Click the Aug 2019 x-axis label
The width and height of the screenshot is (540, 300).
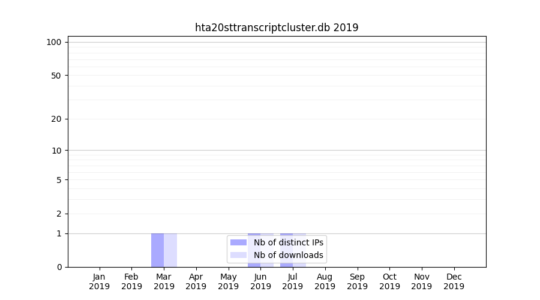pyautogui.click(x=325, y=281)
